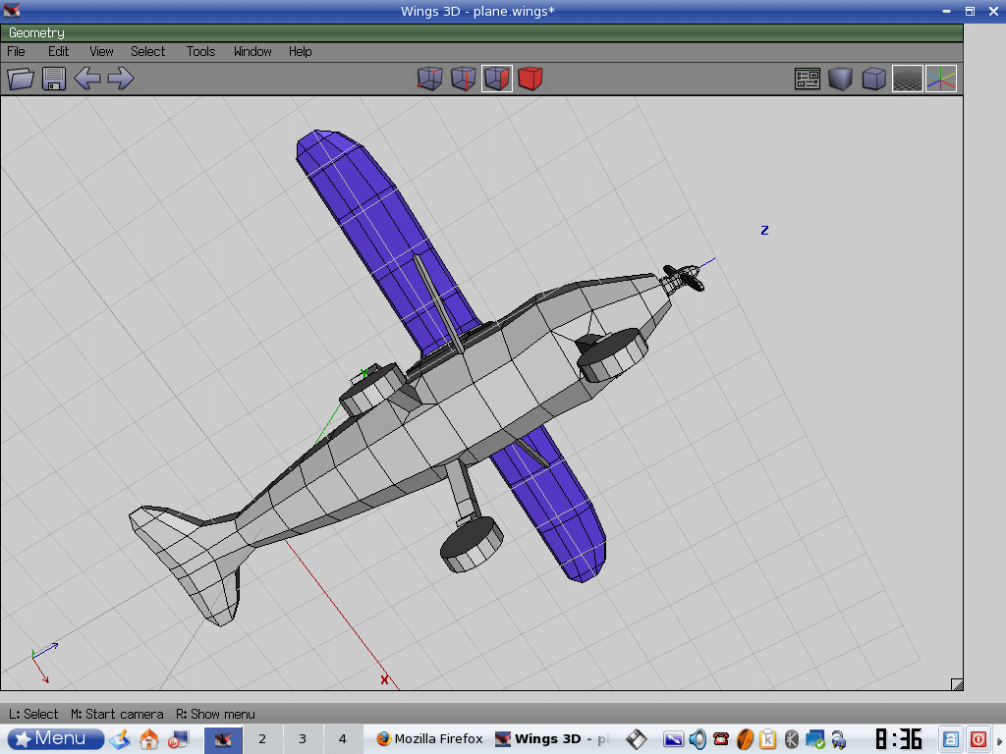Click the Open file folder icon
This screenshot has height=754, width=1006.
coord(21,79)
